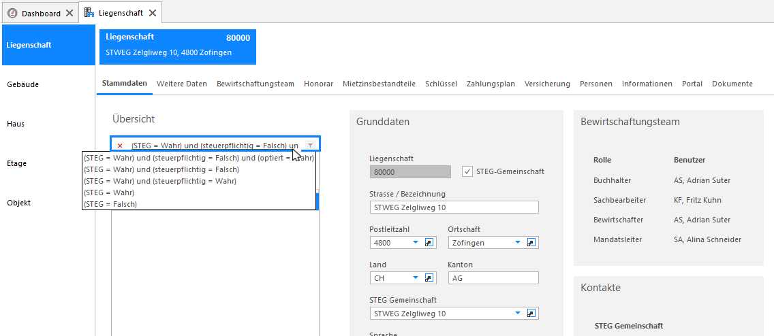Viewport: 774px width, 336px height.
Task: Choose filter ending with optiert = Wahr
Action: tap(198, 158)
